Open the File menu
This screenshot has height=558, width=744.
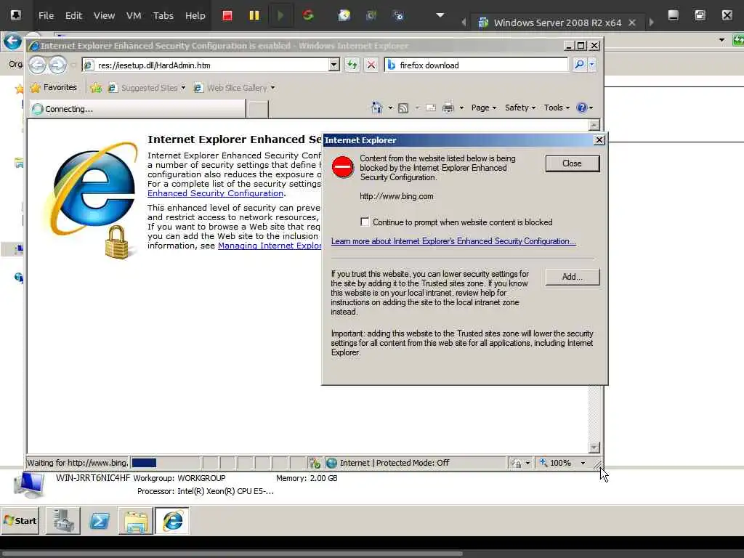[x=46, y=16]
